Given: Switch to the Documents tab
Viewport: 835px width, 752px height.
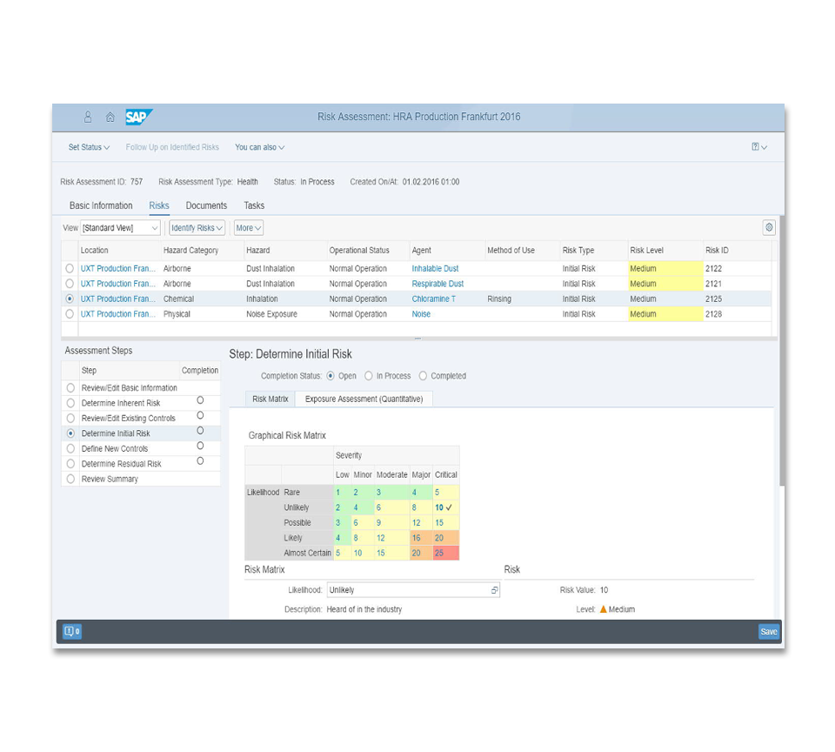Looking at the screenshot, I should 206,205.
